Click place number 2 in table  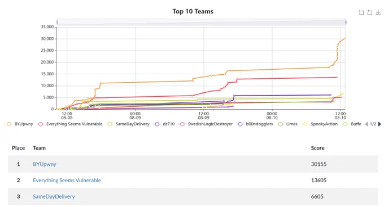(x=19, y=181)
